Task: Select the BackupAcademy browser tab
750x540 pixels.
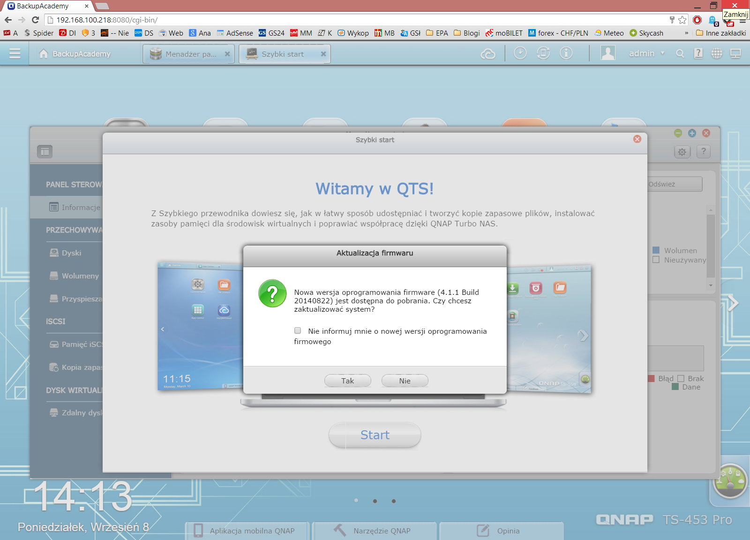Action: 47,6
